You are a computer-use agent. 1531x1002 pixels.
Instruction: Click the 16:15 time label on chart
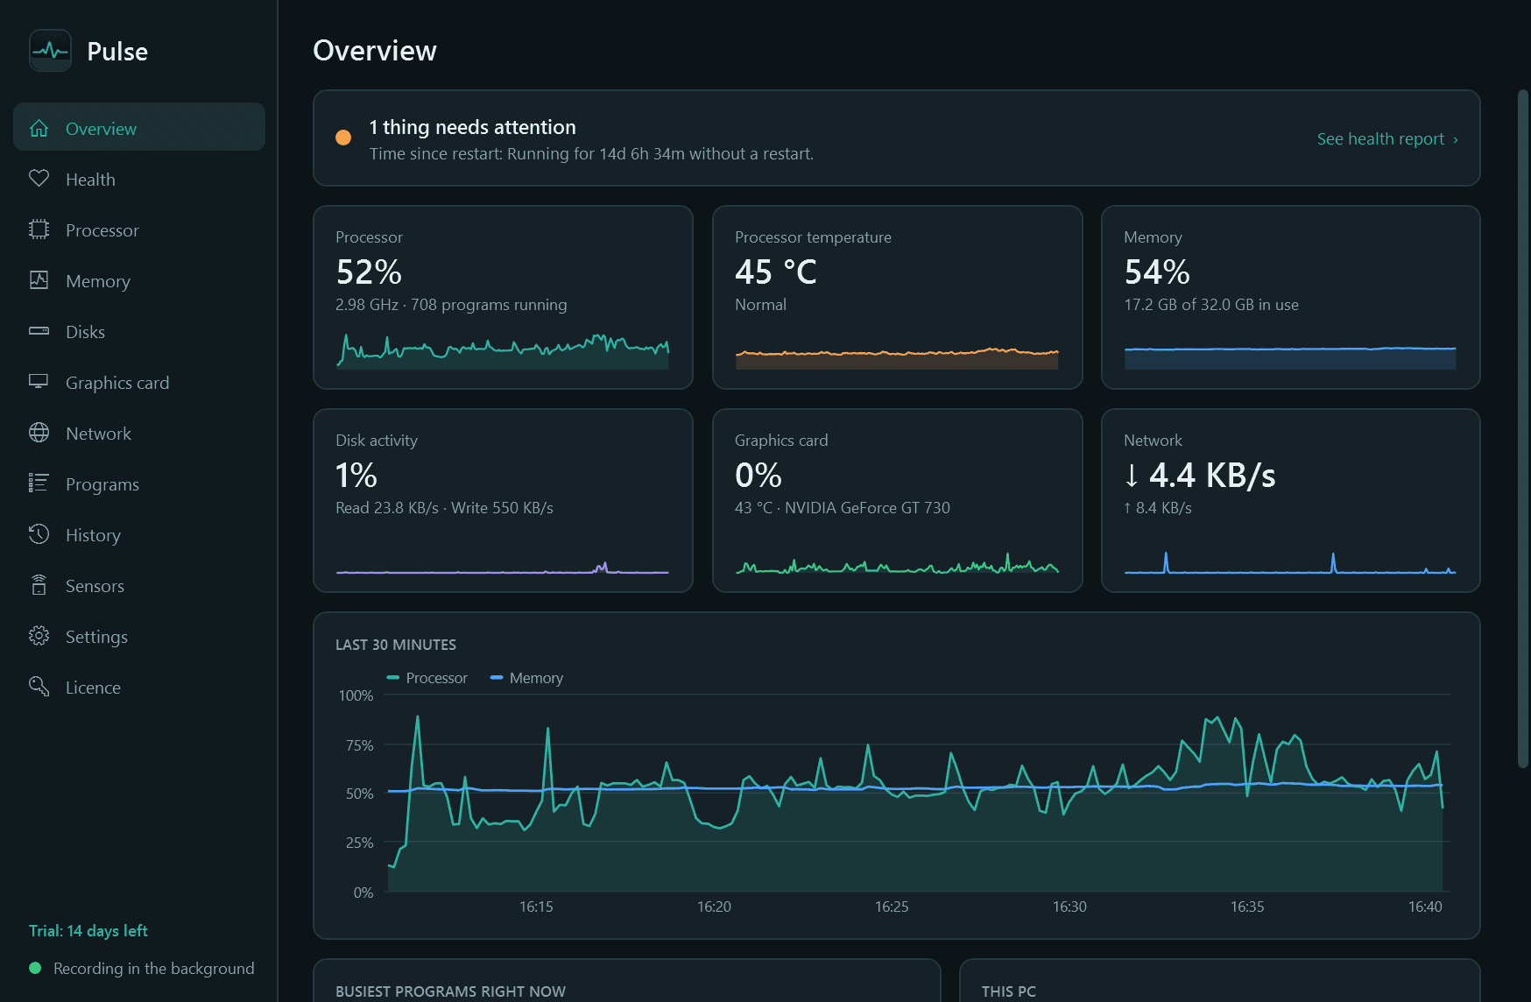[x=536, y=907]
